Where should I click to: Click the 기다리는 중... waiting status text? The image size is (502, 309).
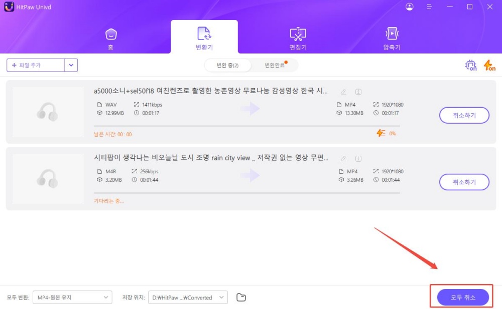coord(108,201)
